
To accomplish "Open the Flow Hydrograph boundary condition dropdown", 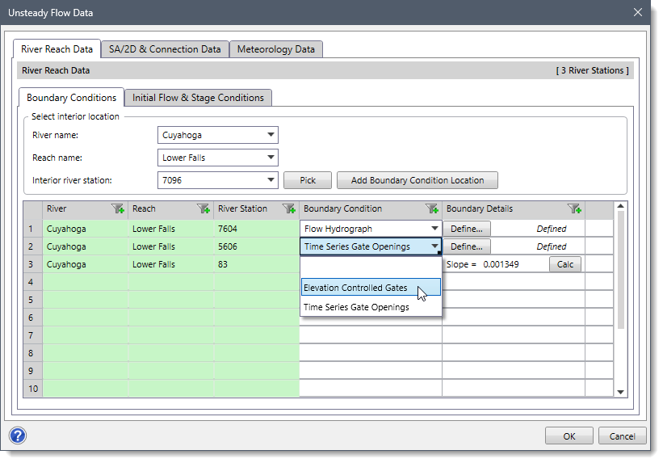I will (435, 229).
